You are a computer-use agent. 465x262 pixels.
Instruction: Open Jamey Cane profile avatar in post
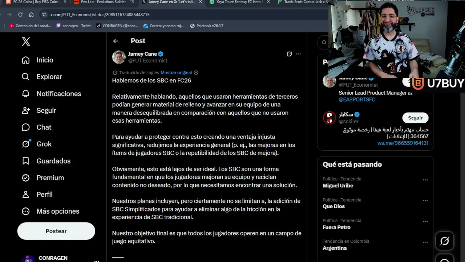point(119,57)
